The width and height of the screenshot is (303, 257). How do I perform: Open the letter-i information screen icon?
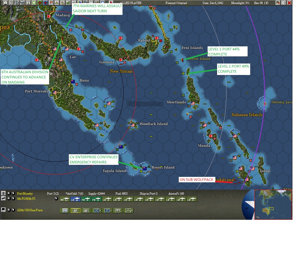(x=28, y=3)
